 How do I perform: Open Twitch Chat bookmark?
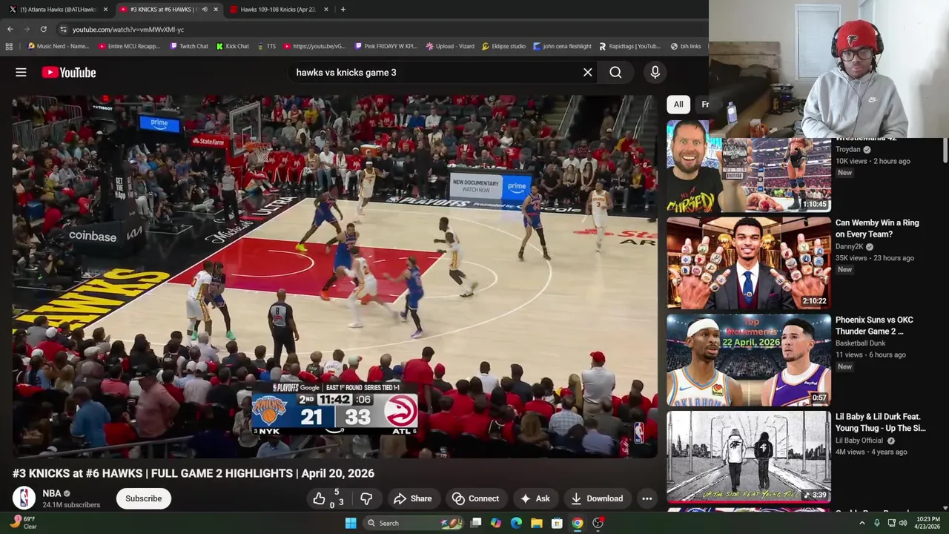tap(188, 46)
